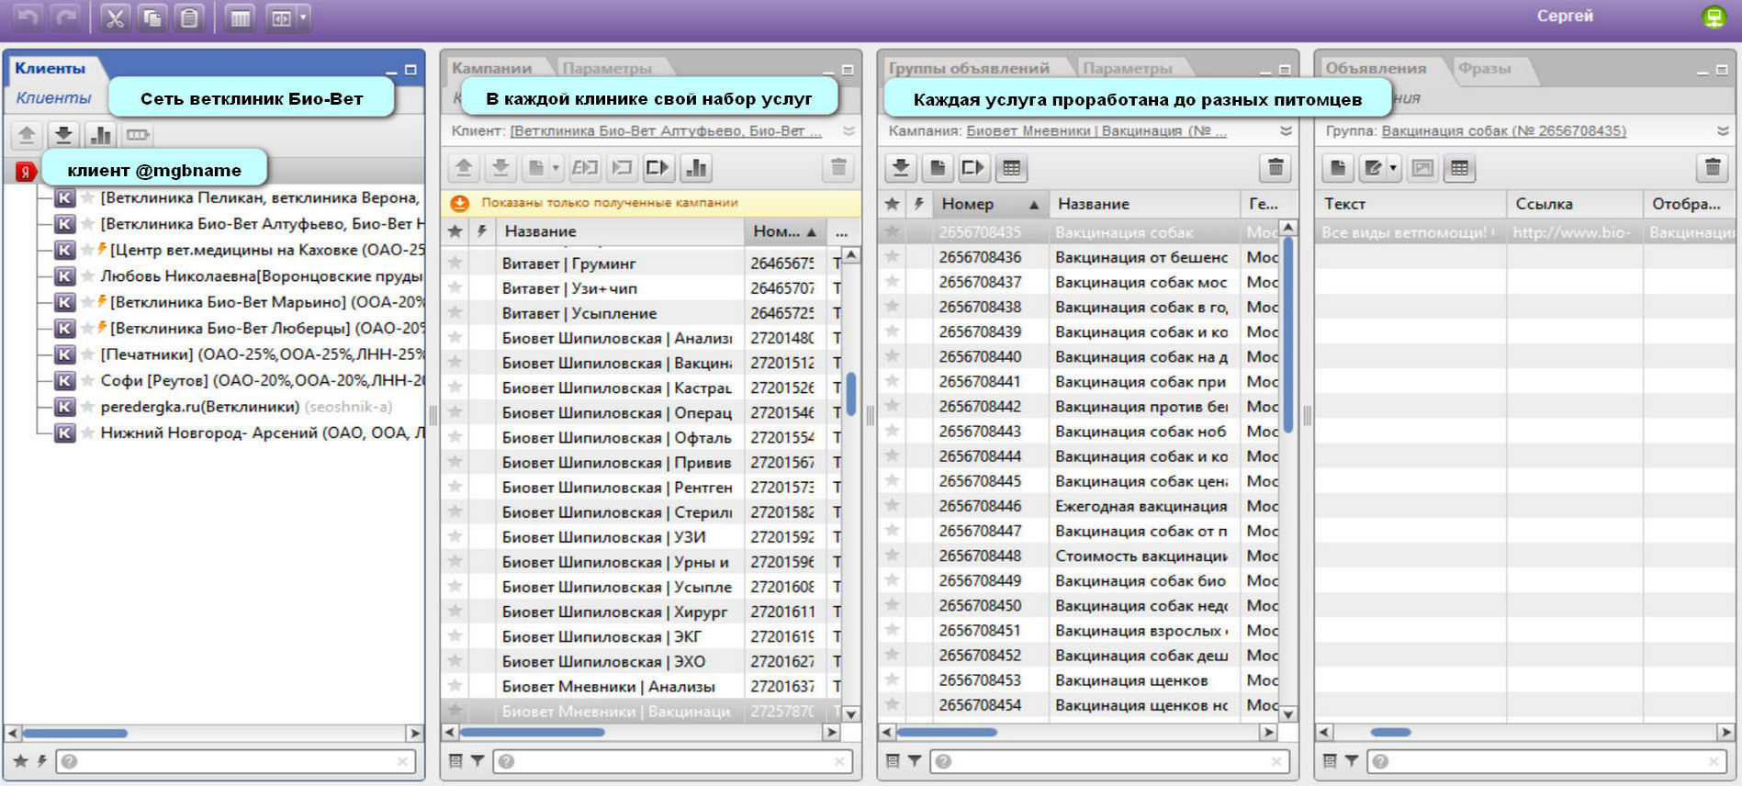
Task: Switch to the Кампании tab
Action: click(x=491, y=68)
